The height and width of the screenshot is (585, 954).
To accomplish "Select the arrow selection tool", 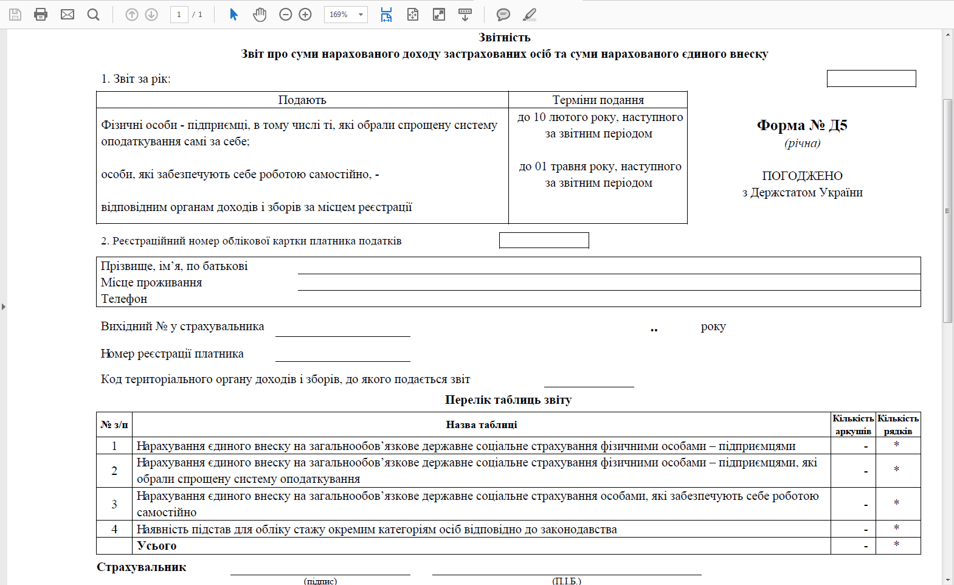I will (233, 15).
